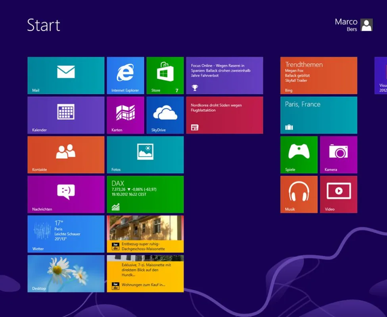Click the Skyfall Trailer trending topic
Viewport: 387px width, 317px height.
tap(296, 80)
